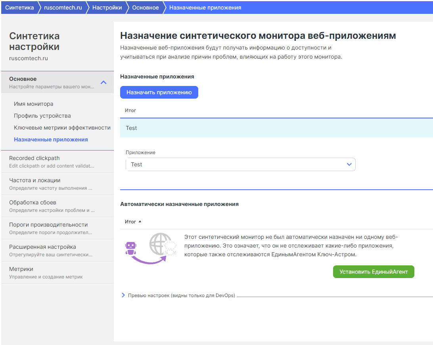Select Назначенные приложения sidebar item
The image size is (433, 345).
[51, 139]
